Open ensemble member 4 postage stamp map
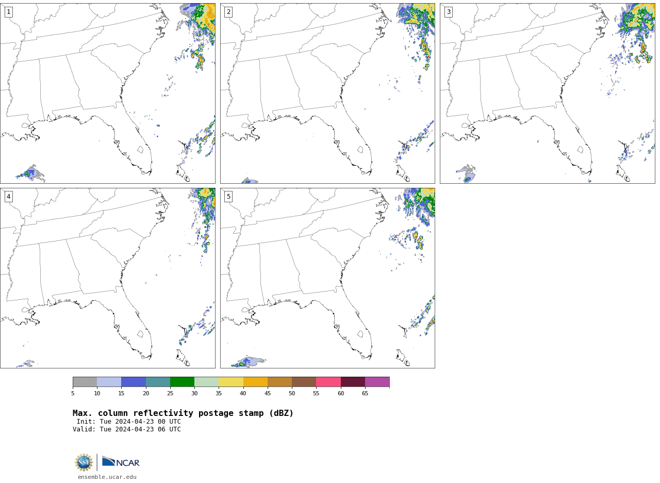The height and width of the screenshot is (483, 660). pos(107,278)
